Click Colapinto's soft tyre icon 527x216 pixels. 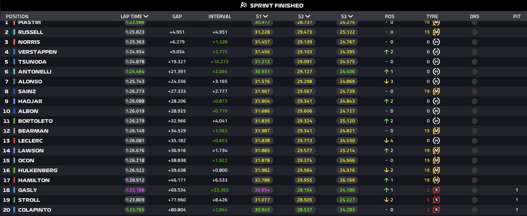tap(436, 210)
